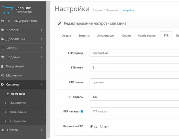Open Главная breadcrumb link
This screenshot has height=139, width=179.
click(97, 10)
